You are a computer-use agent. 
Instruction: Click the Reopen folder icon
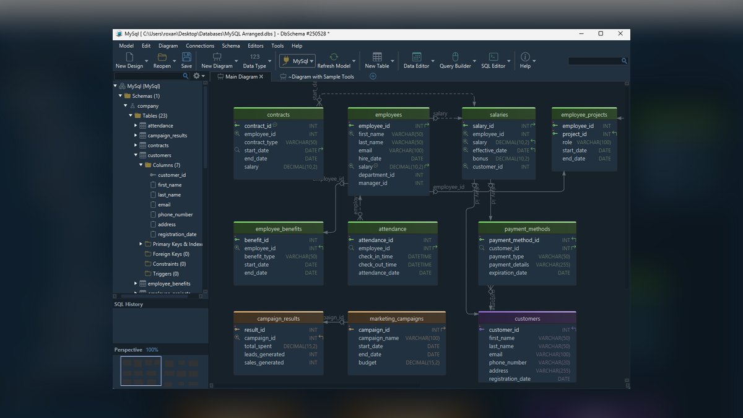(x=162, y=57)
